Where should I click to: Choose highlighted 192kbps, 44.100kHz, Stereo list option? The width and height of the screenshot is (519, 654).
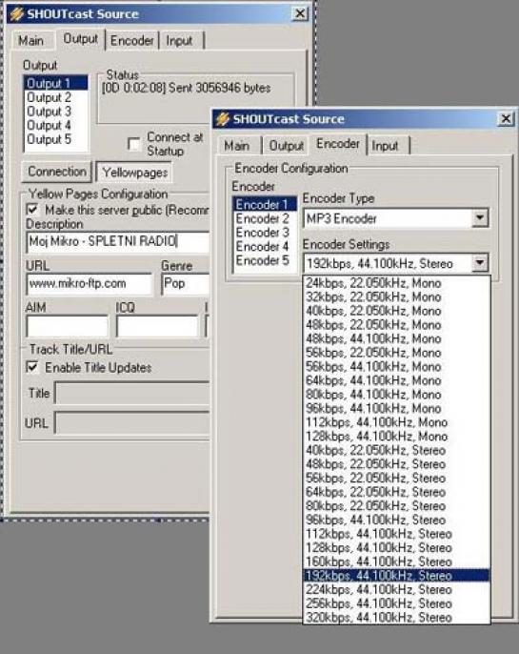(396, 576)
